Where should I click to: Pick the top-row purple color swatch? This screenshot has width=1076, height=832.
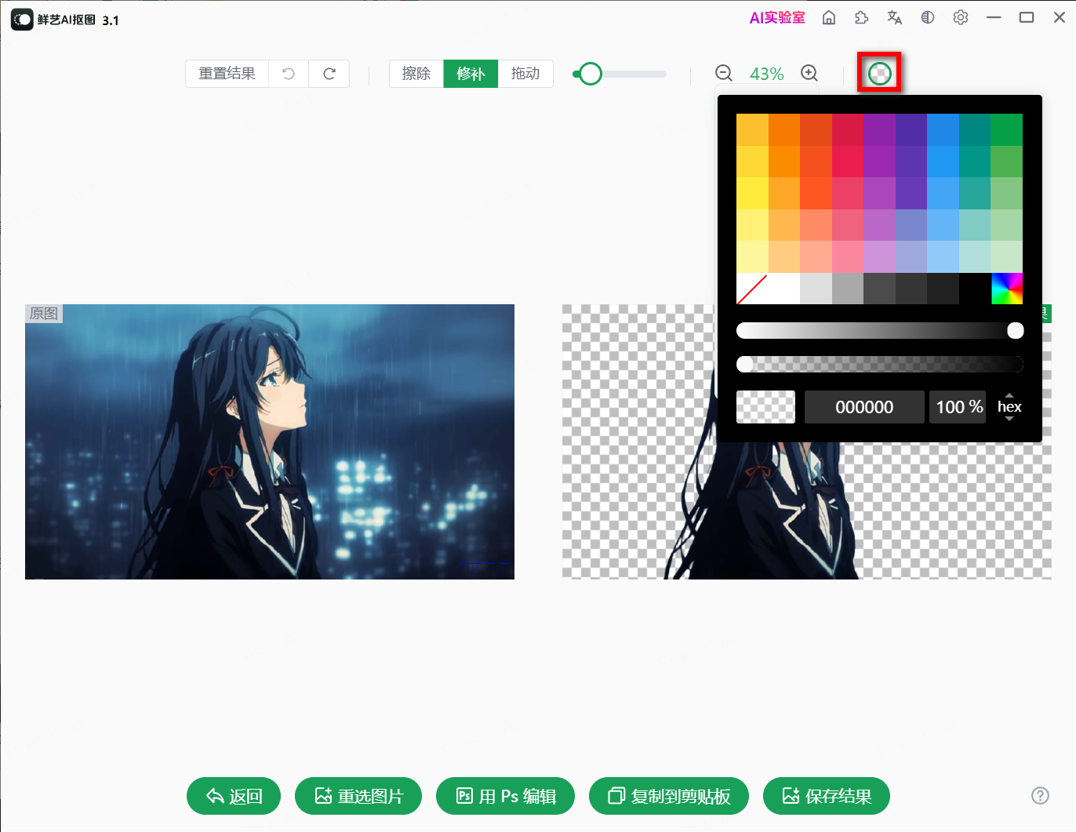[x=879, y=129]
